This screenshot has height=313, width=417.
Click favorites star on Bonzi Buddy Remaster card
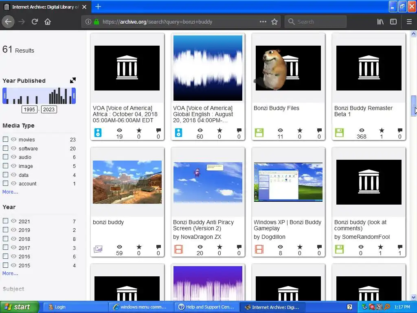coord(381,130)
